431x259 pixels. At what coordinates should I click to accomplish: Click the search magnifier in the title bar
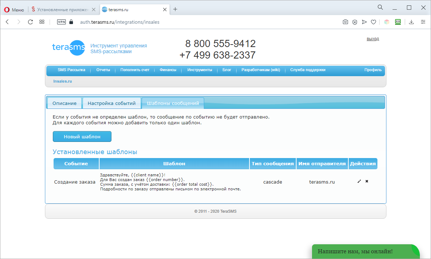coord(380,8)
